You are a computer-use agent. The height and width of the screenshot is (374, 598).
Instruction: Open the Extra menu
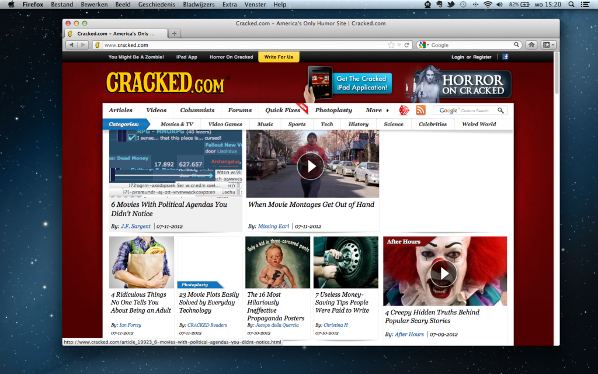pyautogui.click(x=230, y=5)
